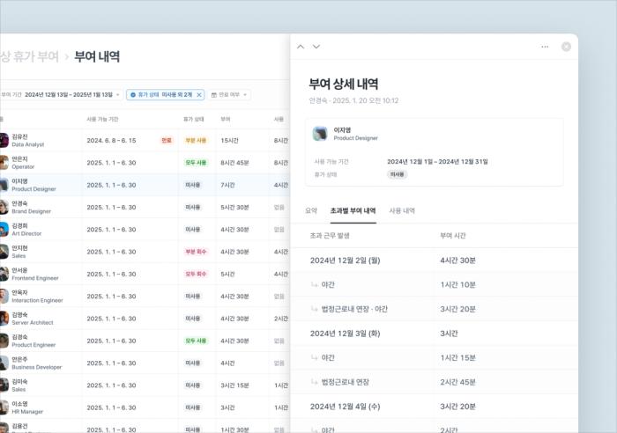Click the 야간 row with 1시간 10분
Image resolution: width=617 pixels, height=433 pixels.
pyautogui.click(x=434, y=284)
